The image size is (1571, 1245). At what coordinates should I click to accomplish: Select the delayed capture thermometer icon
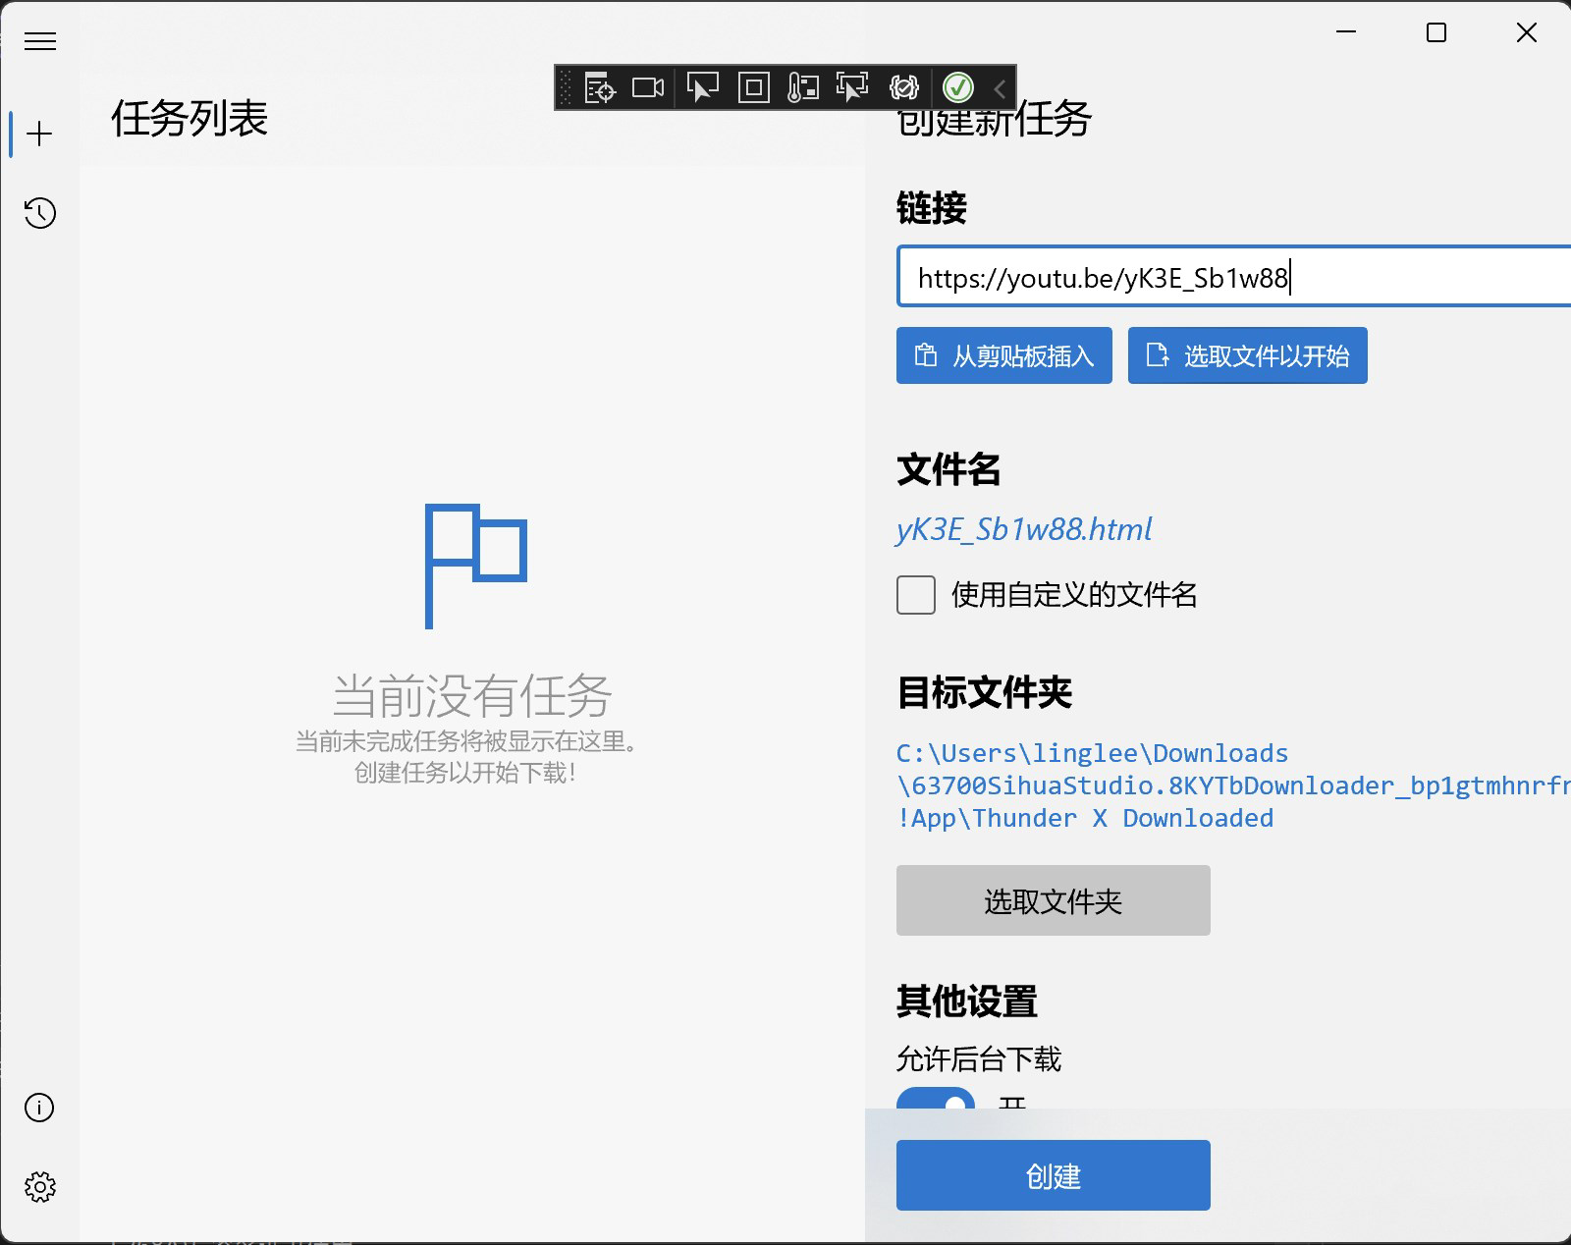803,87
